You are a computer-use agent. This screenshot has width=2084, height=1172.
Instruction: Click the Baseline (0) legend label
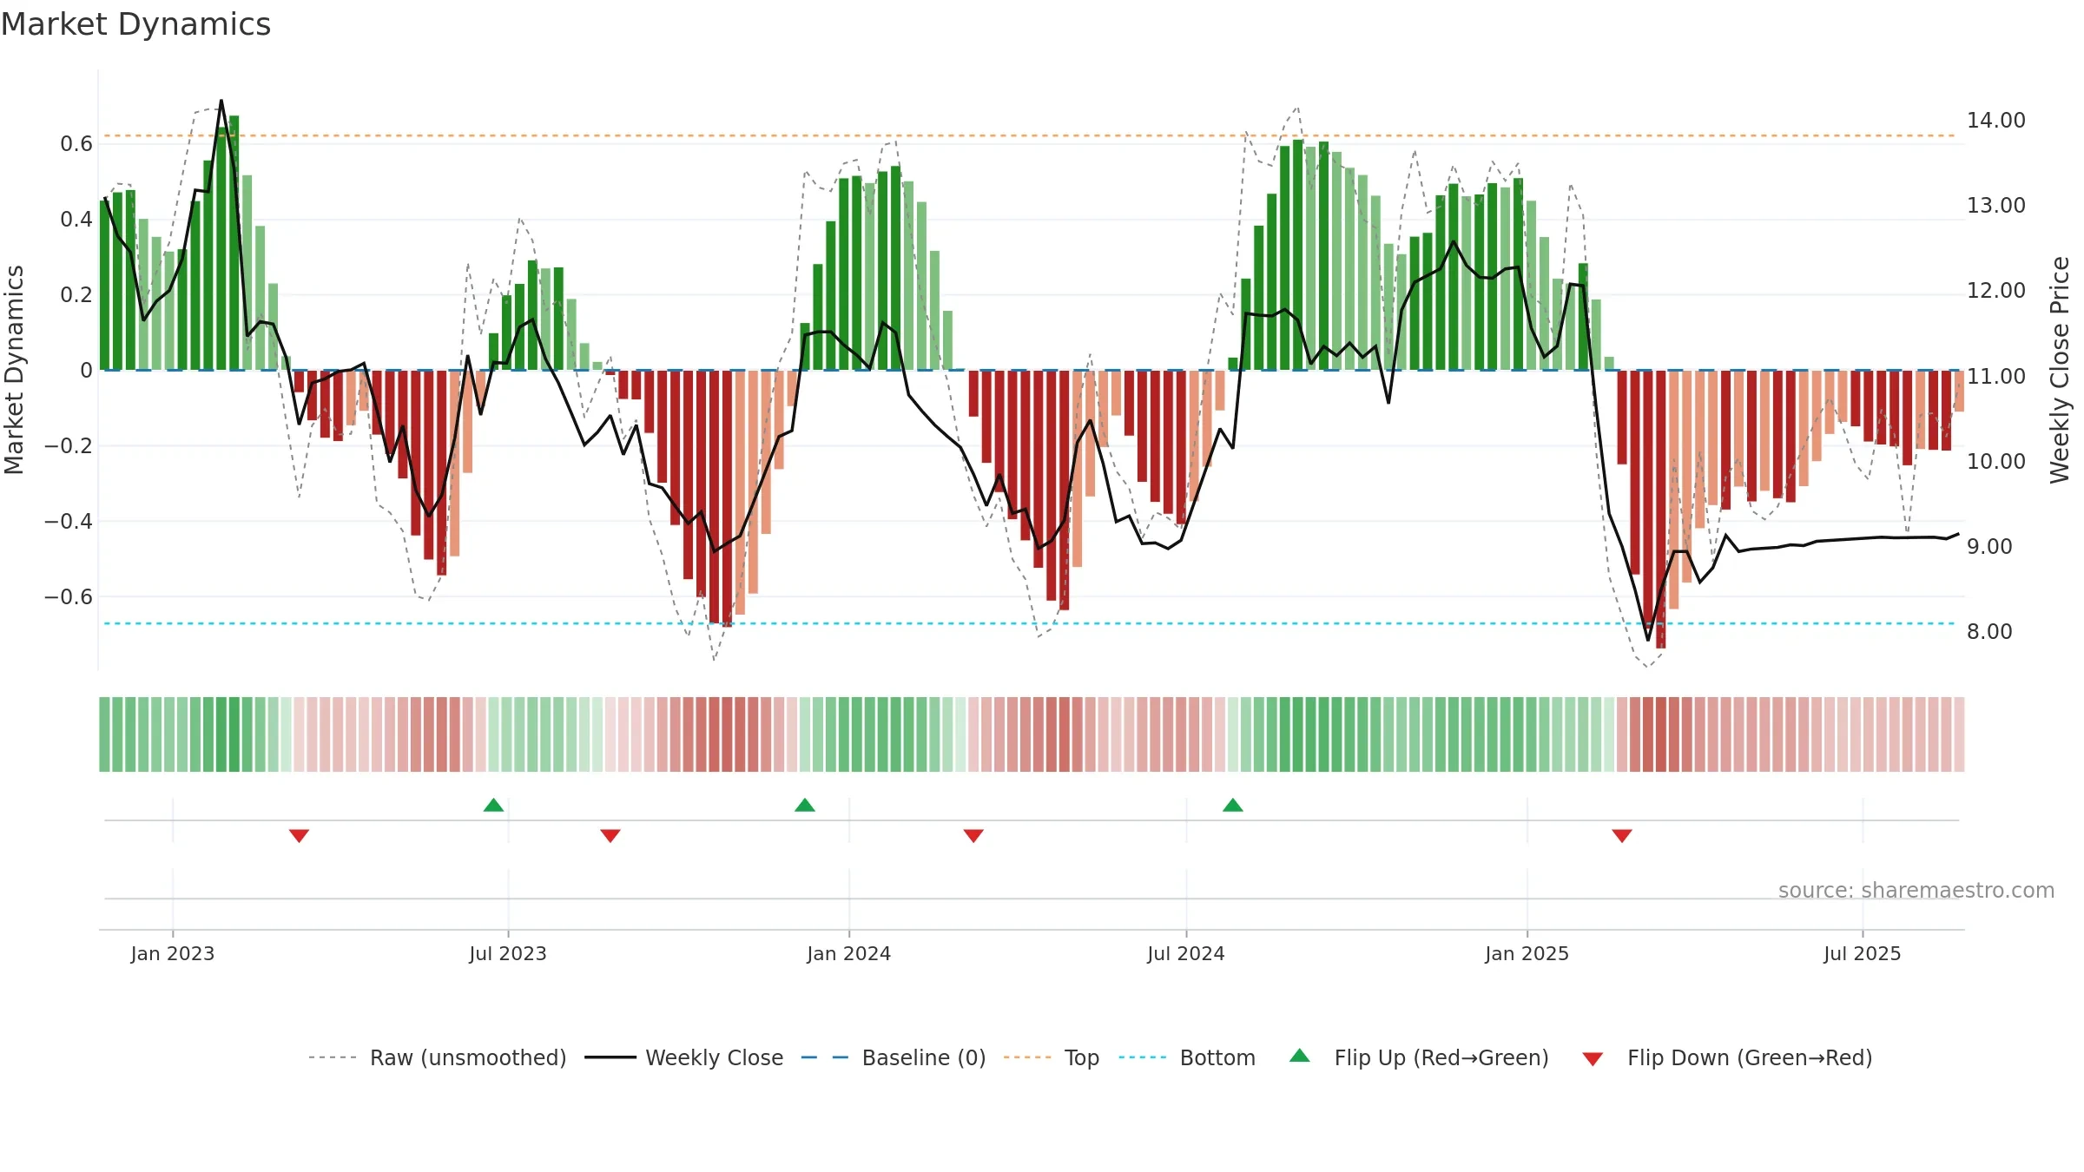click(924, 1057)
